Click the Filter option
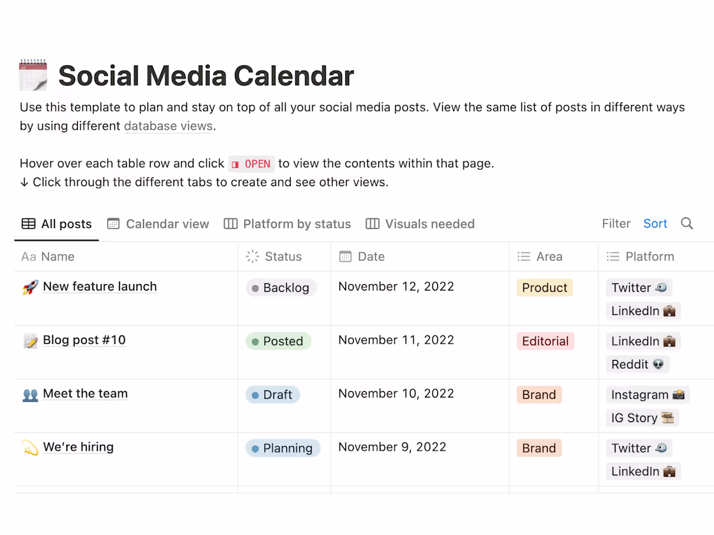 coord(615,223)
